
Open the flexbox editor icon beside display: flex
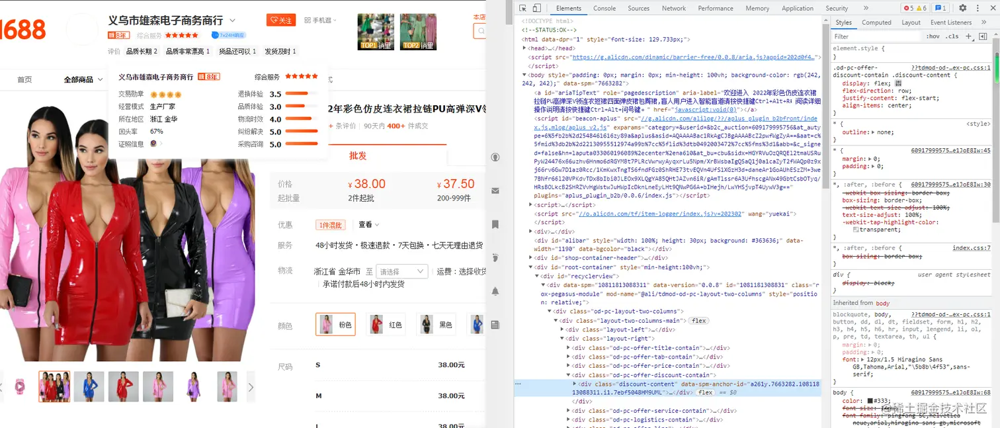(898, 83)
